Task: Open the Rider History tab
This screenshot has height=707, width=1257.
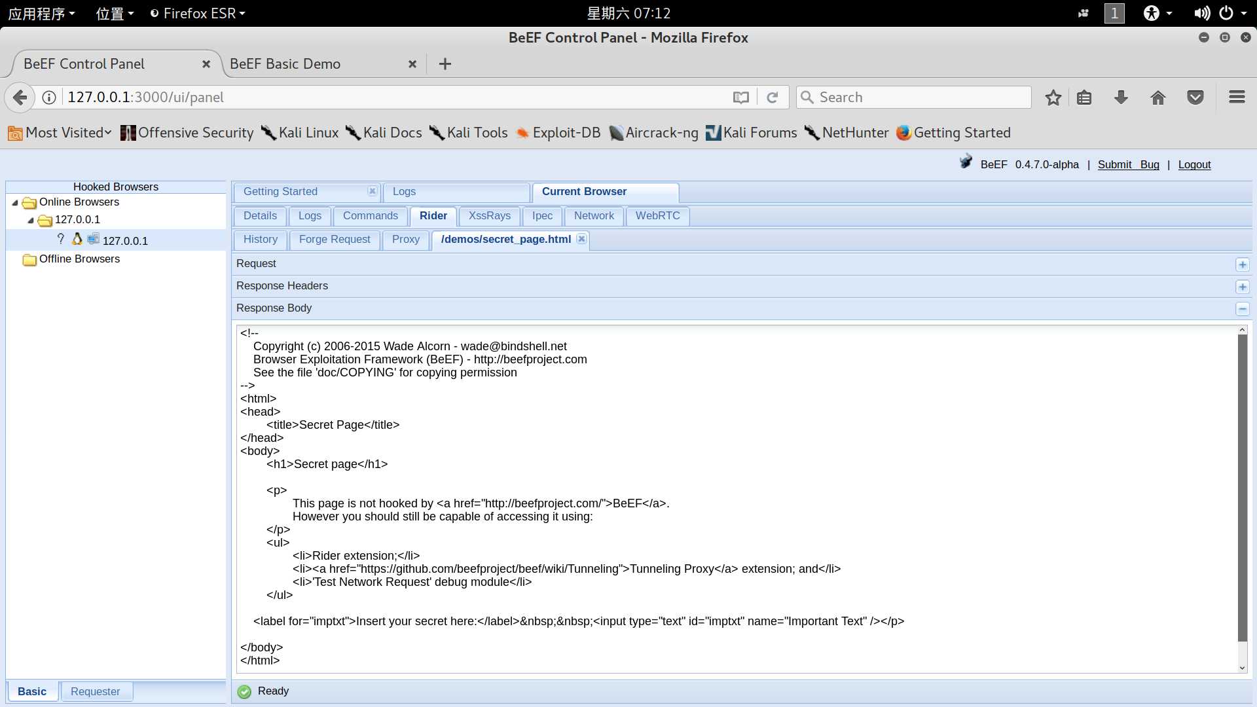Action: 261,240
